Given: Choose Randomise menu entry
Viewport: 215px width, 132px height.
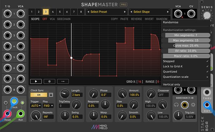Looking at the screenshot, I should pos(186,22).
